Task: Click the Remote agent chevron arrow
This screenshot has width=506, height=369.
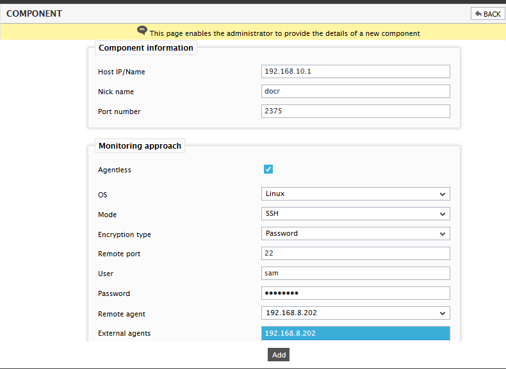Action: coord(443,313)
